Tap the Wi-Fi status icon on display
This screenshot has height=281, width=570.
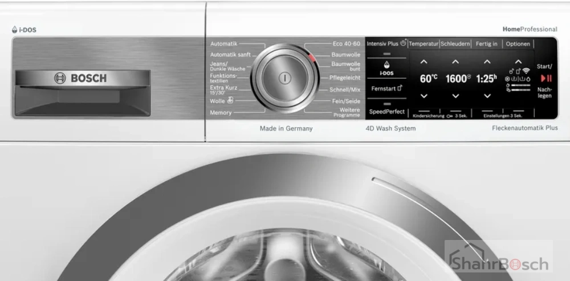click(526, 71)
